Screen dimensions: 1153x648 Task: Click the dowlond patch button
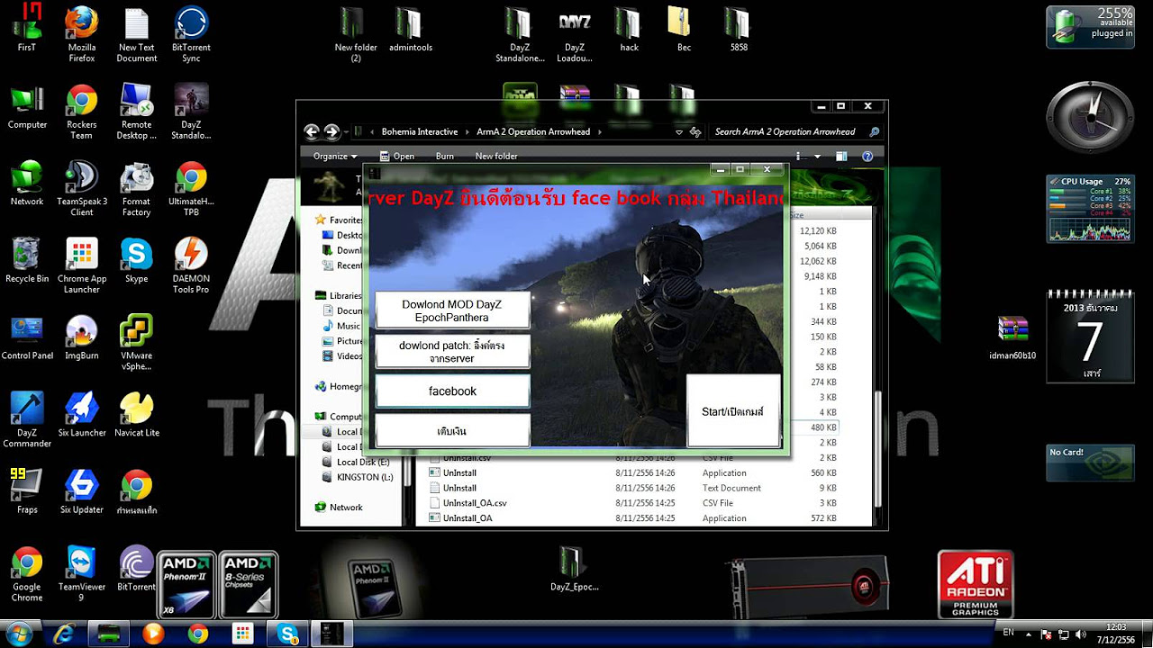coord(452,351)
